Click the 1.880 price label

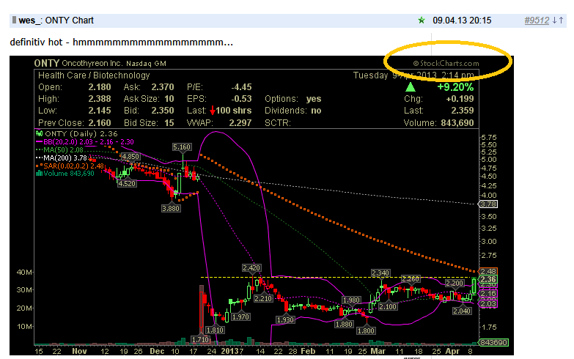[x=344, y=325]
